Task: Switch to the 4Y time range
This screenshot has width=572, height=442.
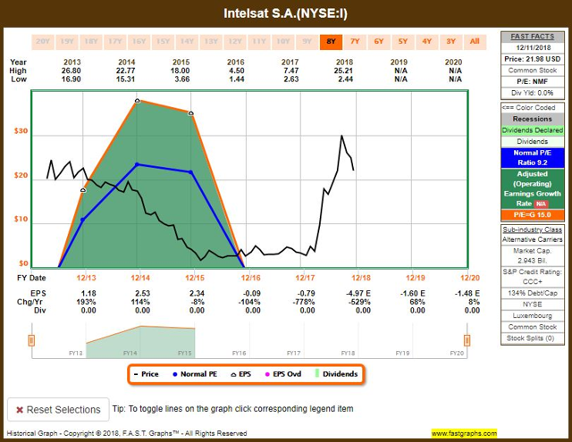Action: click(427, 42)
